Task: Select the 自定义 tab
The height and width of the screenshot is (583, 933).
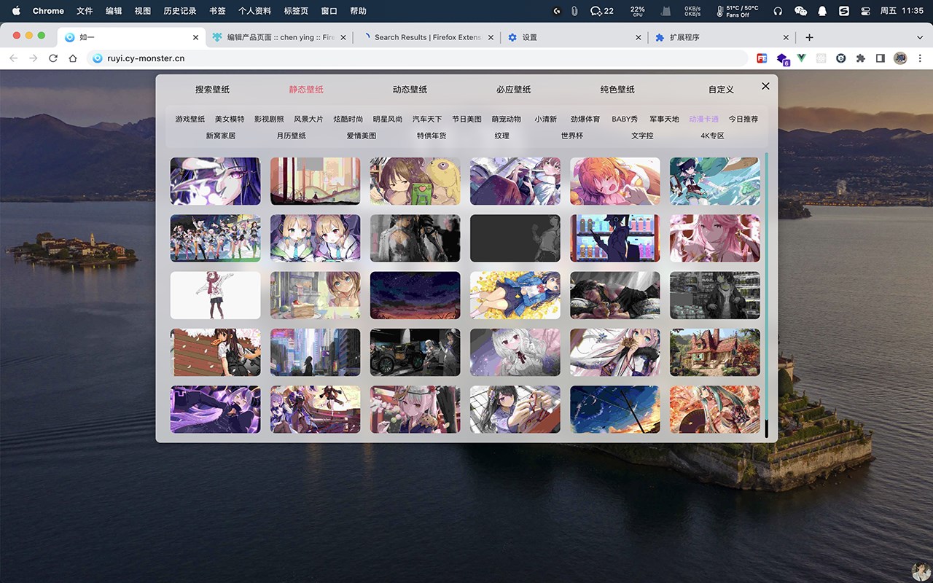Action: pyautogui.click(x=721, y=90)
